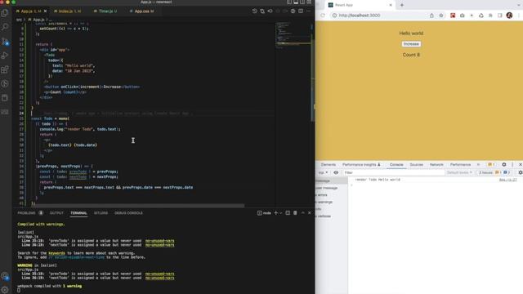
Task: Open the Manage gear in the VS Code activity bar
Action: 5,289
